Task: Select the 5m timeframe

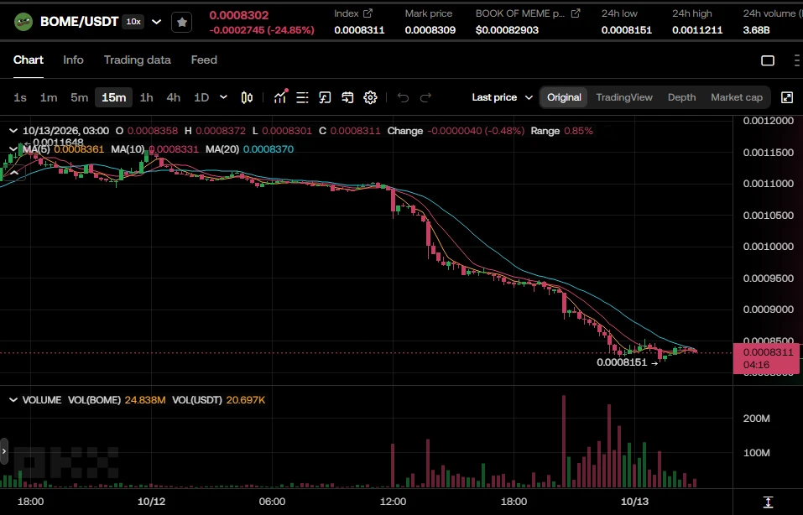Action: pyautogui.click(x=80, y=97)
